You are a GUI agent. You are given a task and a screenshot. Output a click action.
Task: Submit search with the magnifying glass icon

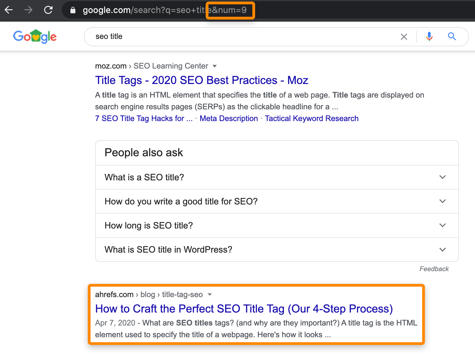point(452,36)
